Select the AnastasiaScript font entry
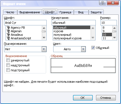The width and height of the screenshot is (121, 104). coord(19,38)
